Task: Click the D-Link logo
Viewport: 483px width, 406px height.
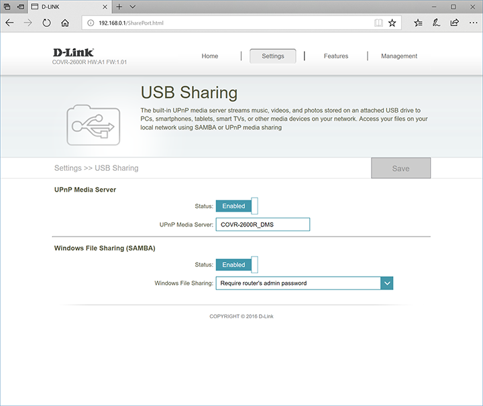Action: tap(73, 52)
